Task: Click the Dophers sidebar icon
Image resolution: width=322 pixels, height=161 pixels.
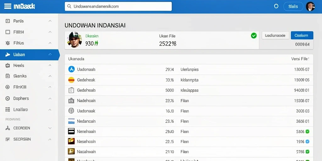Action: (8, 98)
